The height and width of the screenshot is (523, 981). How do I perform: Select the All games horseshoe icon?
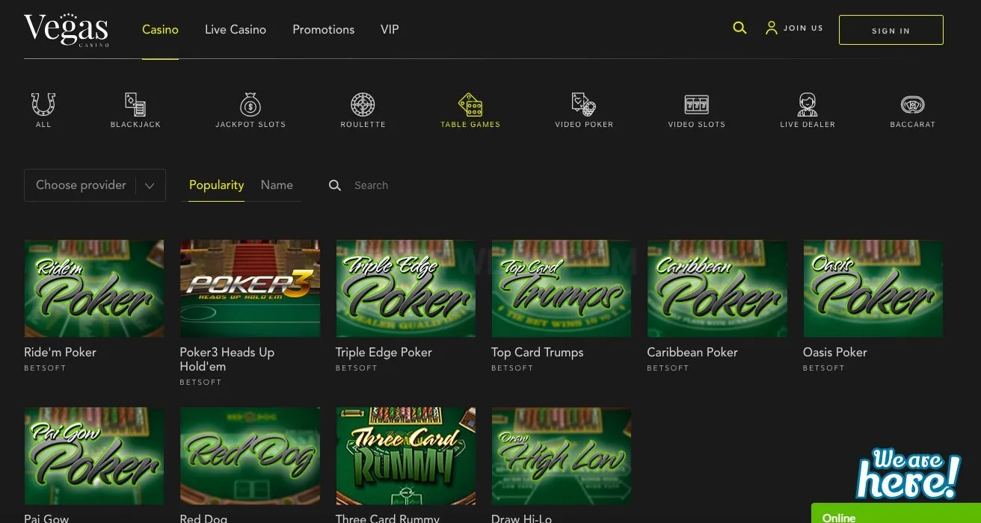[43, 104]
